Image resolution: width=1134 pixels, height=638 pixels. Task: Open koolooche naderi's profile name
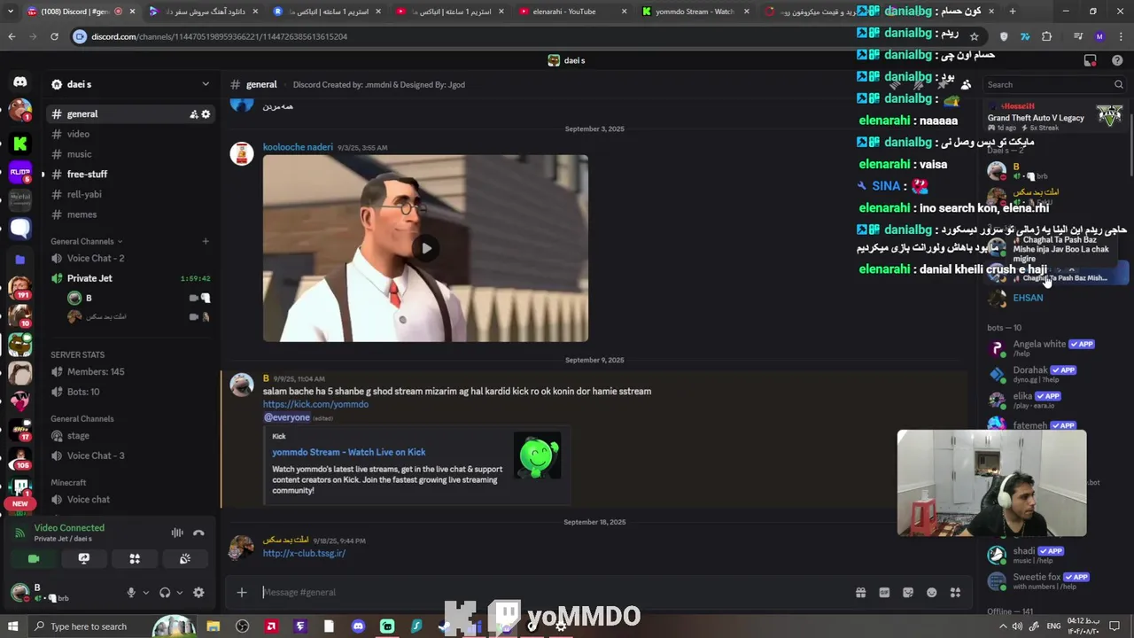298,147
